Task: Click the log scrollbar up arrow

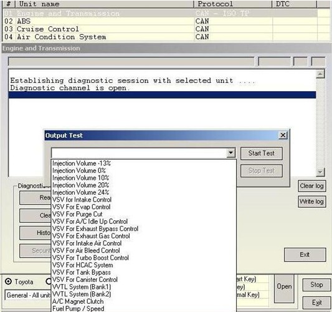Action: pos(320,74)
